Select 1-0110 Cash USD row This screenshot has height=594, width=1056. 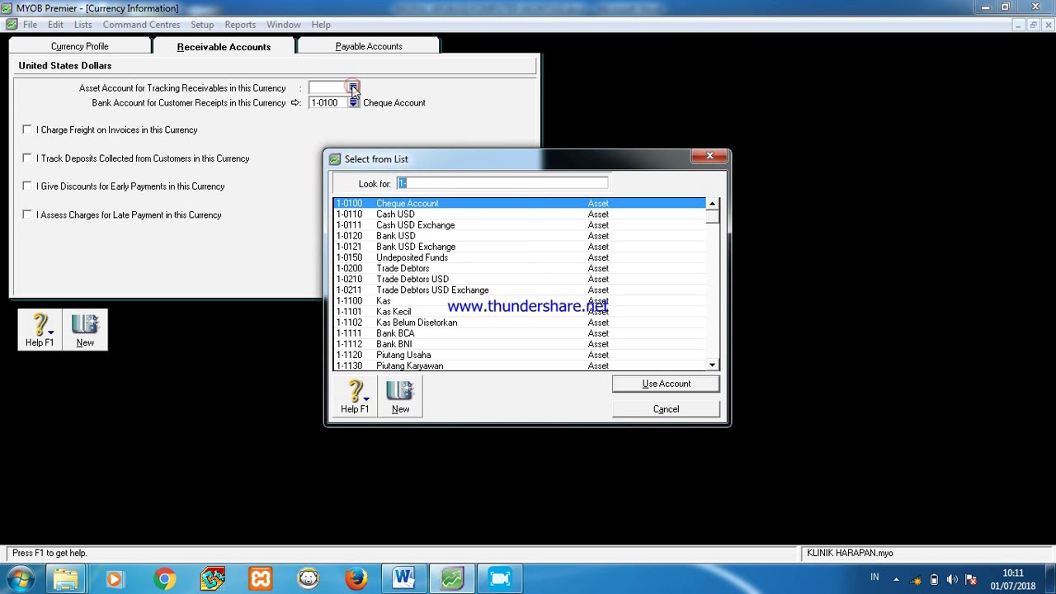click(520, 214)
